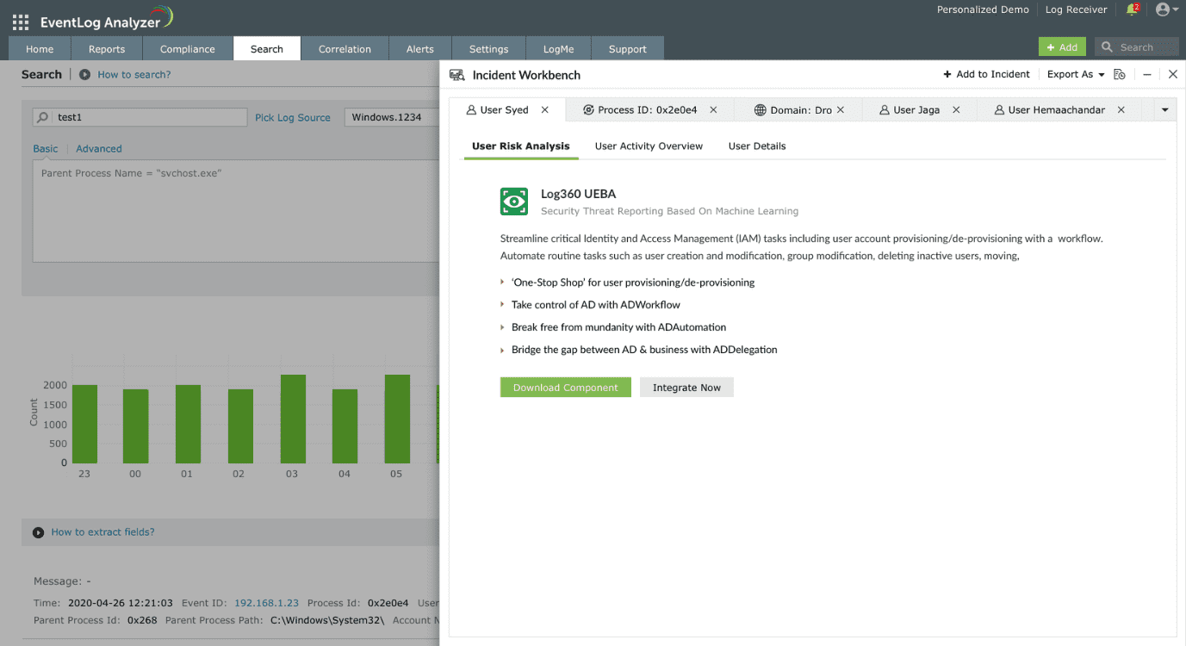Image resolution: width=1186 pixels, height=646 pixels.
Task: Click the chart bar for hour 03
Action: [x=293, y=419]
